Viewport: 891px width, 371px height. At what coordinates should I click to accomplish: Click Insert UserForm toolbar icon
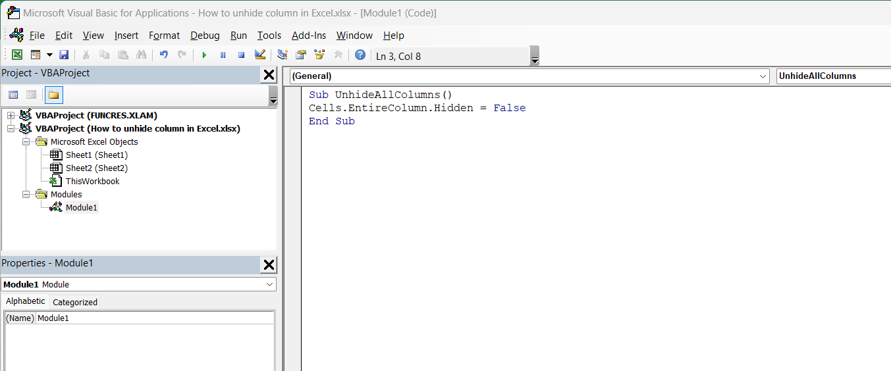(x=36, y=55)
